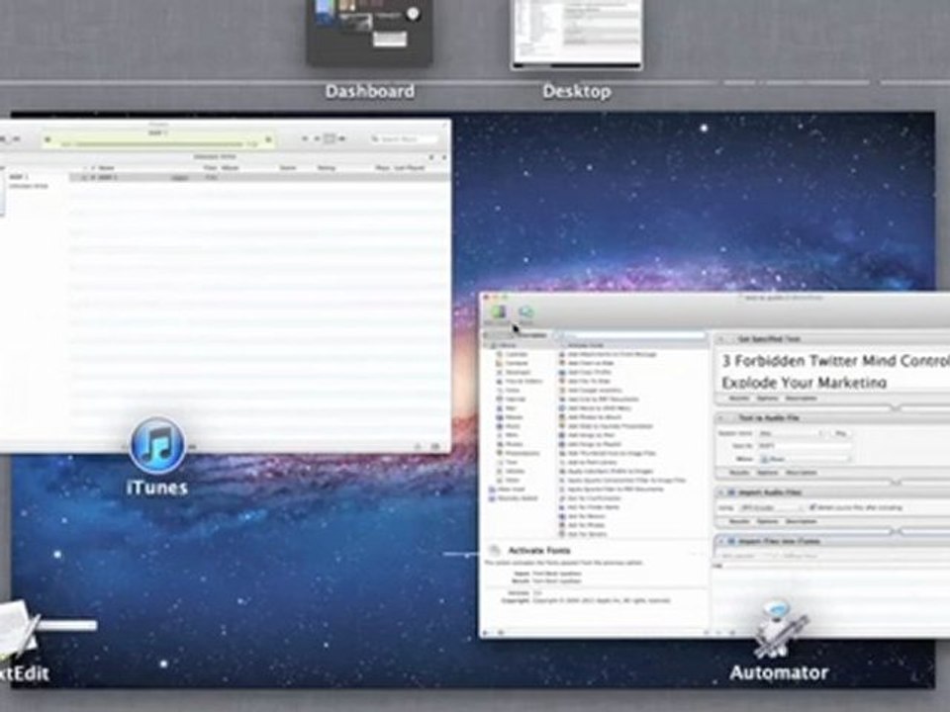950x712 pixels.
Task: Select Presentations icon in Automator library
Action: (499, 453)
